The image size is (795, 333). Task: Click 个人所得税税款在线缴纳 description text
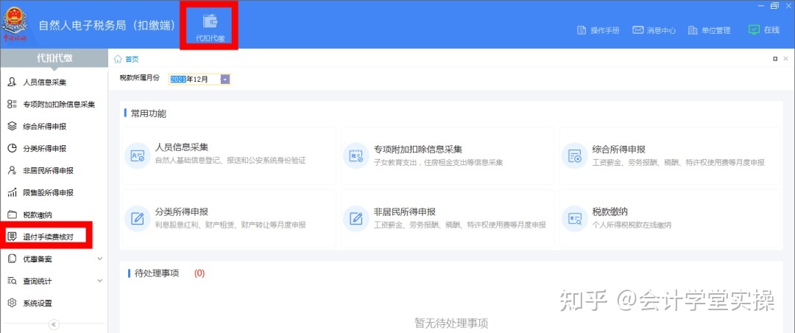[632, 225]
